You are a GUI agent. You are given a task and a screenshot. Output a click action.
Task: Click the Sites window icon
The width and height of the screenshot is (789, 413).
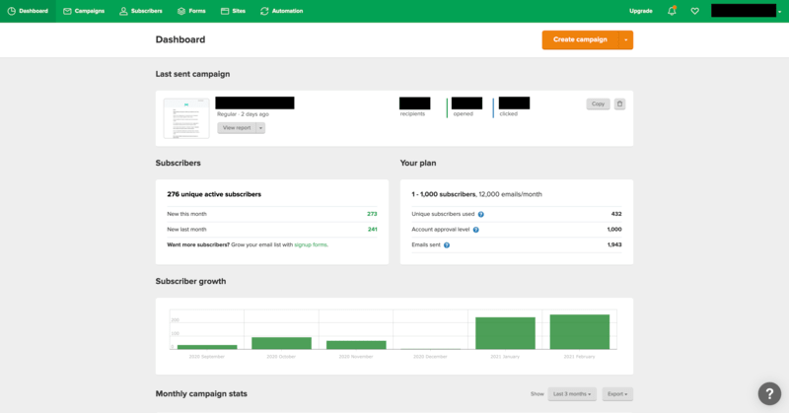(225, 11)
